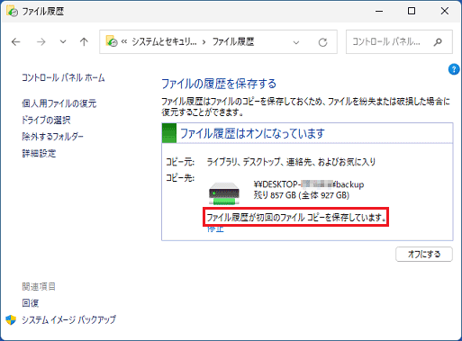Open 詳細設定 link

tap(39, 154)
